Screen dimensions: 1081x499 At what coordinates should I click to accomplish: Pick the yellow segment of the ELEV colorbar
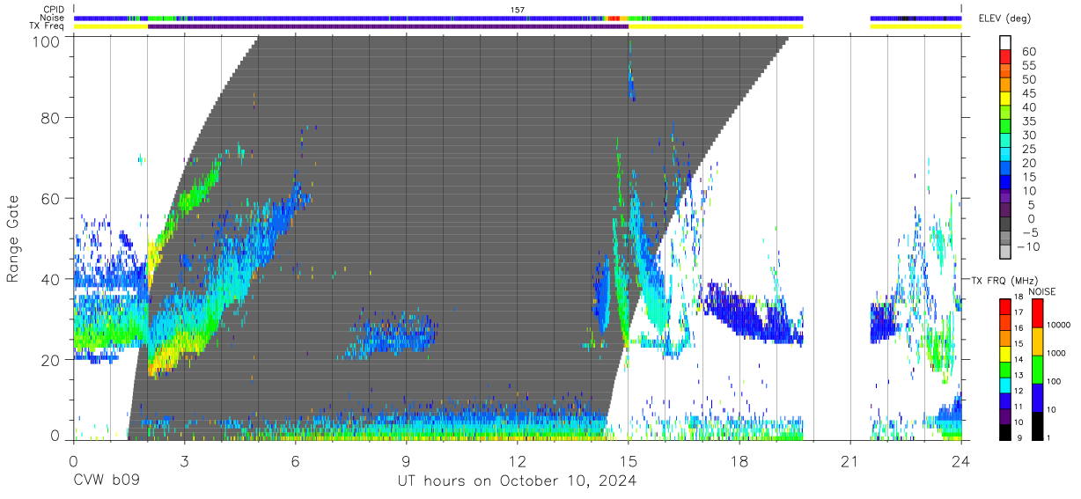(1006, 99)
